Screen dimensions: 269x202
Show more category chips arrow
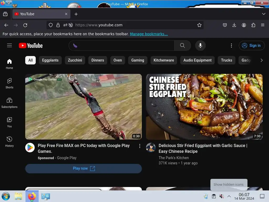261,60
